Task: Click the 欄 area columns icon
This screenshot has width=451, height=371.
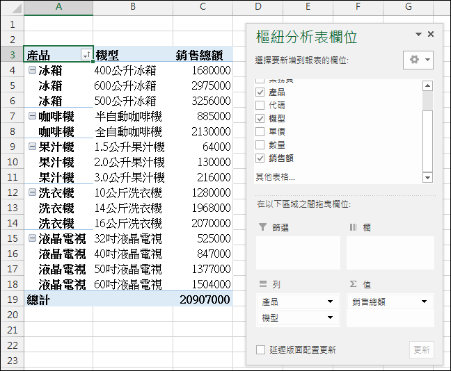Action: 353,227
